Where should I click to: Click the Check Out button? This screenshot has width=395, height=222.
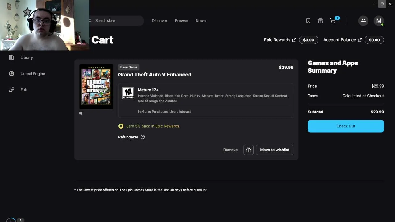(x=346, y=126)
